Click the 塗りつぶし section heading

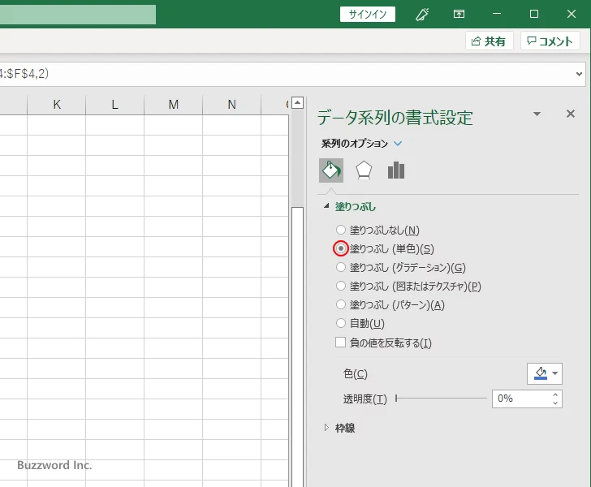click(356, 206)
